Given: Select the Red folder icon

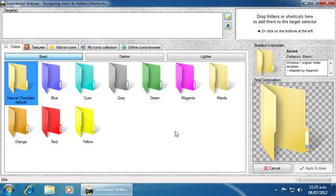Looking at the screenshot, I should (x=54, y=125).
